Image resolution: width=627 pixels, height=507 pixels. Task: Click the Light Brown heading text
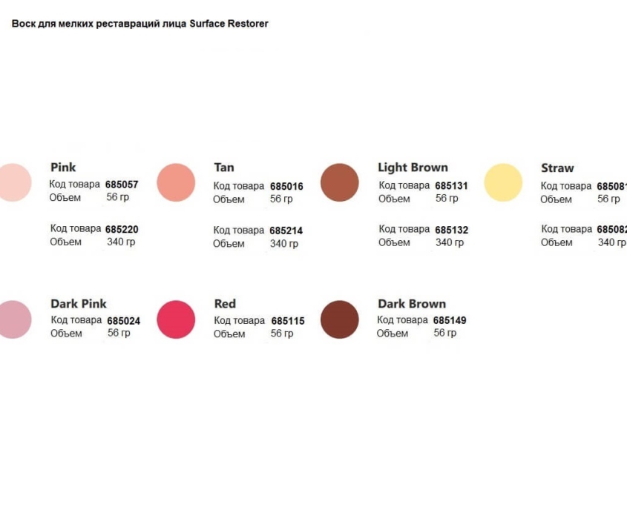tap(413, 168)
